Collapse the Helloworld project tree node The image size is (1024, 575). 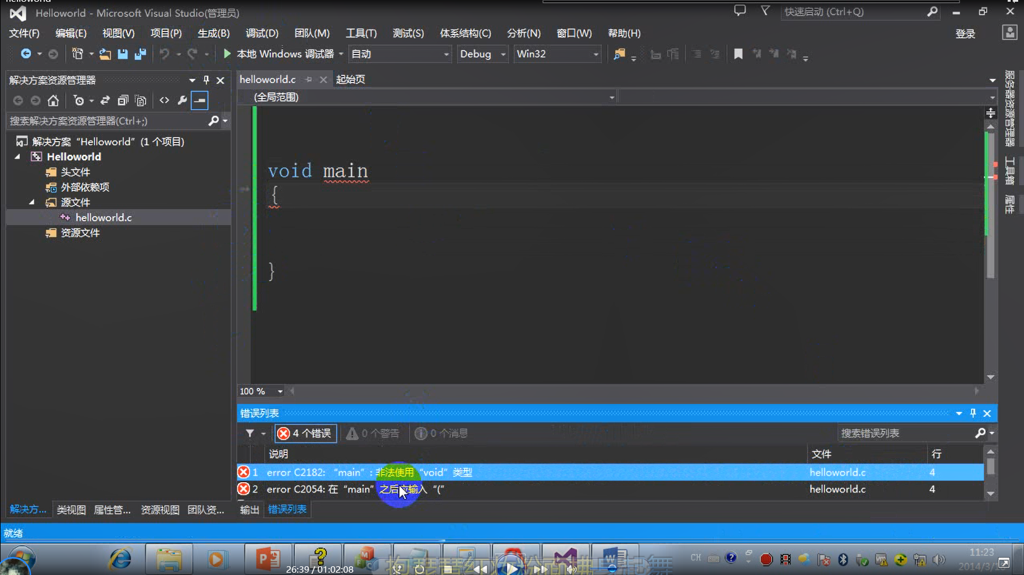(17, 157)
